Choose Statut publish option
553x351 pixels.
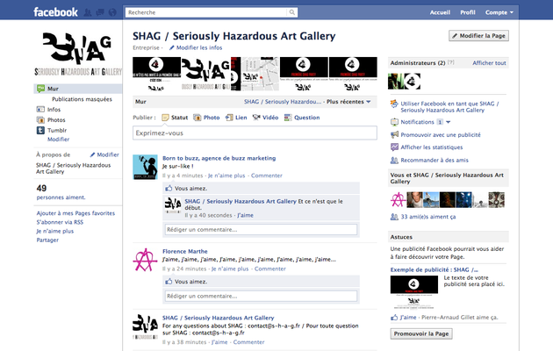(x=175, y=118)
